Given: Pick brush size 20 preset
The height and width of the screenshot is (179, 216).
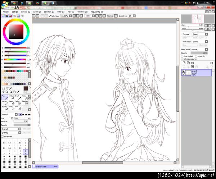Looking at the screenshot, I should [x=26, y=157].
